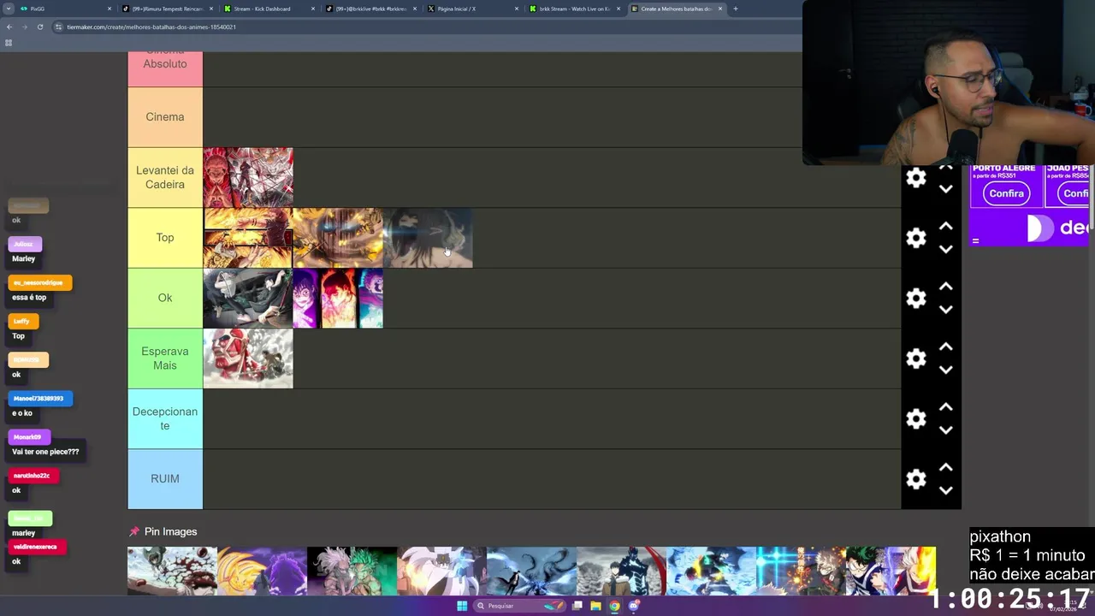Click browser back arrow

(9, 27)
